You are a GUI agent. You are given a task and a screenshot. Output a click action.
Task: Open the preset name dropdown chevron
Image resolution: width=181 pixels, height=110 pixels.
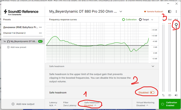coord(121,12)
